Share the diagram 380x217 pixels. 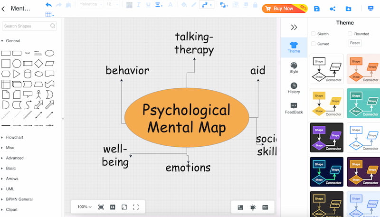(x=332, y=9)
